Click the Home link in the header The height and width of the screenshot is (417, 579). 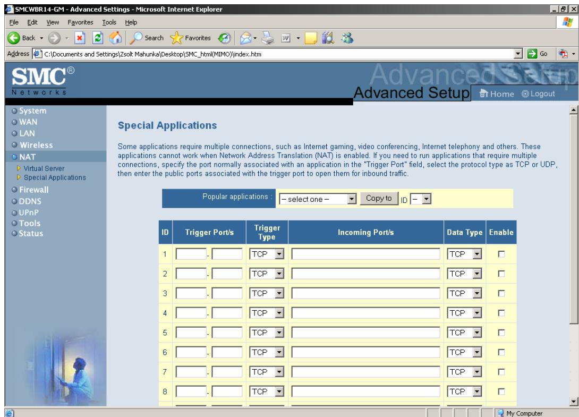coord(497,94)
